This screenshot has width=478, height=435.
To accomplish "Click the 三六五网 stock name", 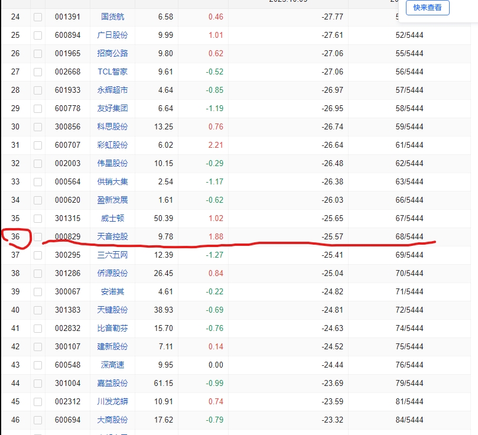I will 112,255.
